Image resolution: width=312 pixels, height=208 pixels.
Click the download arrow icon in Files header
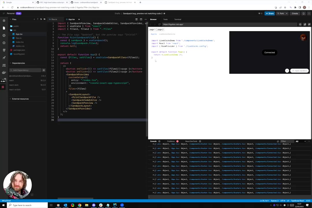34,19
